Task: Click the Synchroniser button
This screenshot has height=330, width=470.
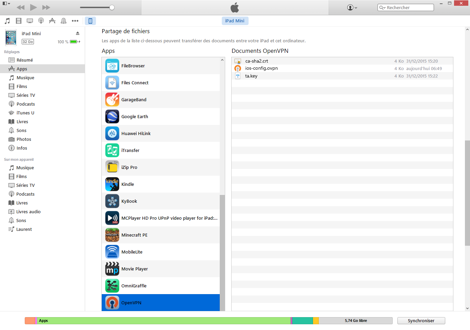Action: point(421,321)
